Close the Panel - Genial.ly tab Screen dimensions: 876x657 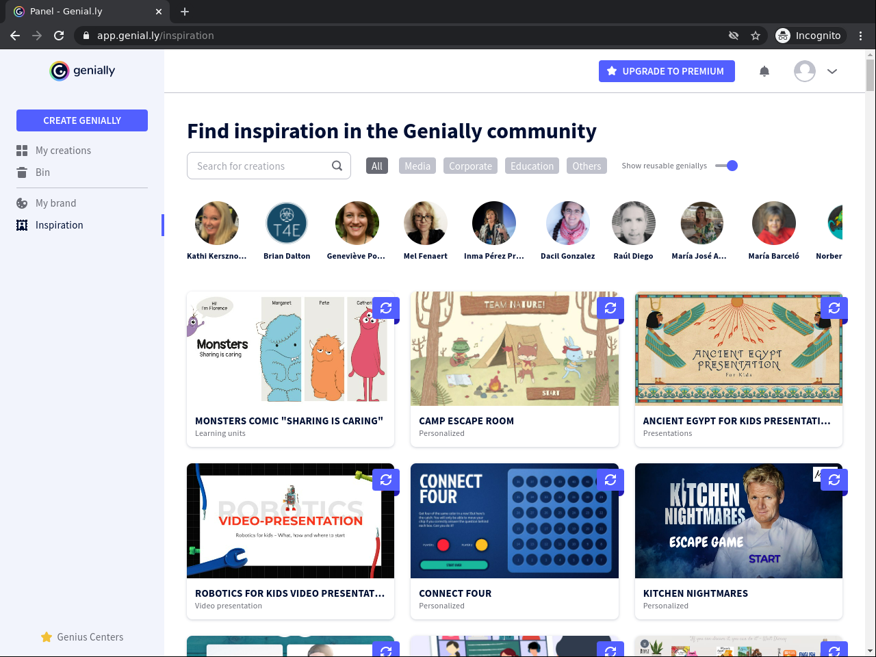click(159, 12)
